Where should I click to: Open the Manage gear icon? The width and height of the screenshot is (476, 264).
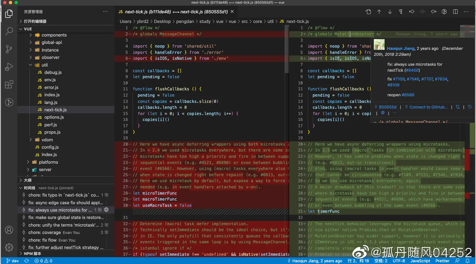pyautogui.click(x=9, y=247)
